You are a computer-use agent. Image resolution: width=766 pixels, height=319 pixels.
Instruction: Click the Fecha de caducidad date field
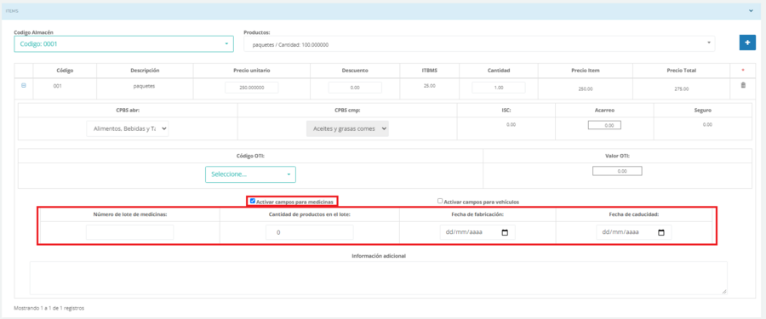633,232
